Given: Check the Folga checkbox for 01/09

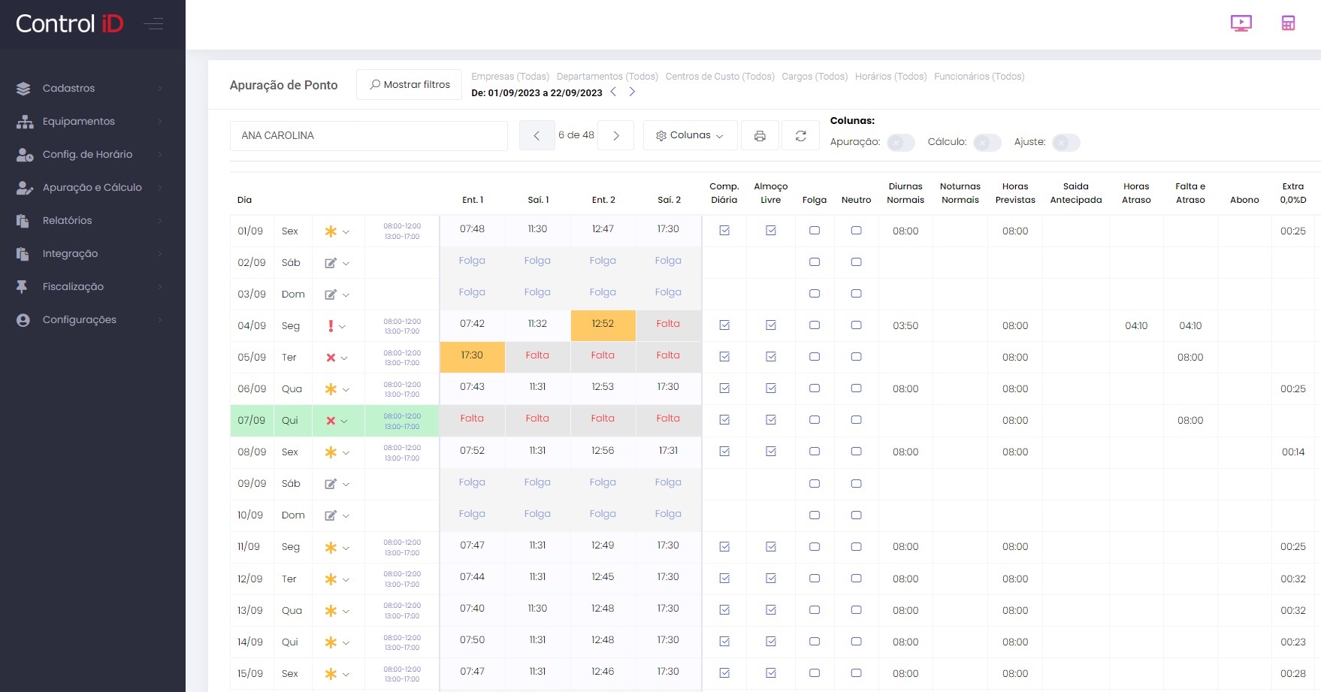Looking at the screenshot, I should tap(814, 231).
